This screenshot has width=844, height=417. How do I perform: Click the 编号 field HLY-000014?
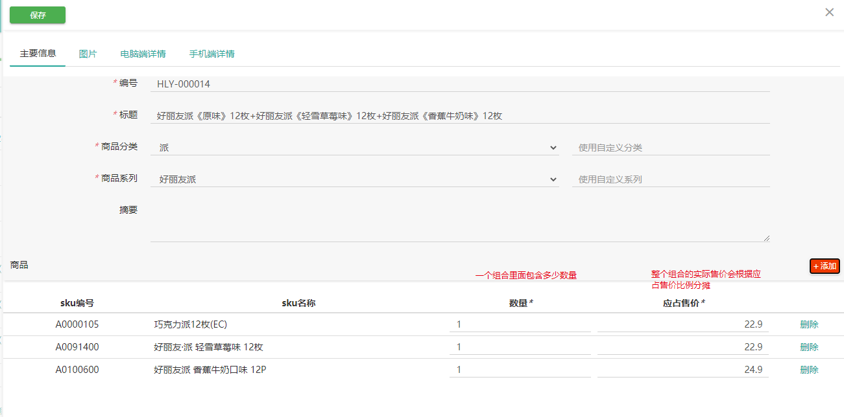(x=460, y=84)
